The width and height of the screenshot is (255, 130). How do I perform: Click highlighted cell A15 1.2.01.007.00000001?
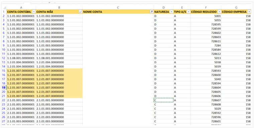click(21, 71)
